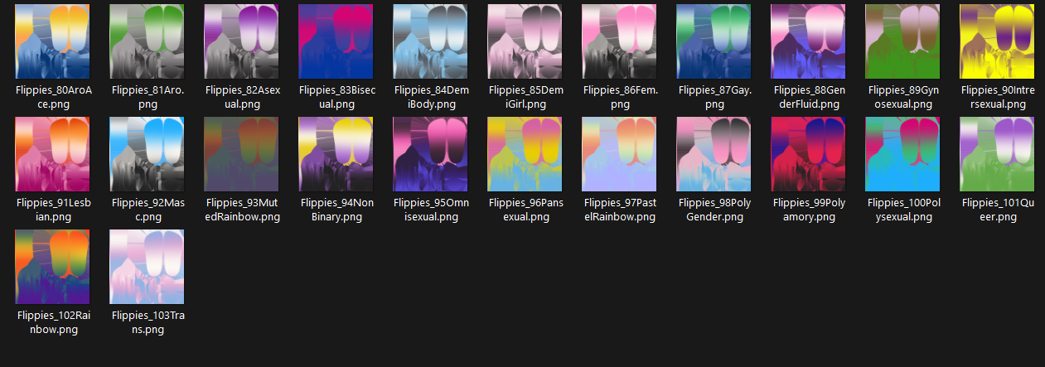Select the Flippies_80AroAce.png thumbnail
Screen dimensions: 1045x367
[x=53, y=41]
